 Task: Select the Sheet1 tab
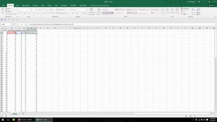(x=15, y=113)
